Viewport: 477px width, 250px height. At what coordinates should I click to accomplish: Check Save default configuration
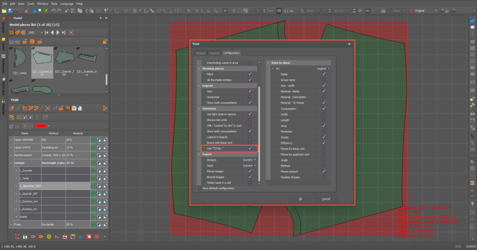200,188
